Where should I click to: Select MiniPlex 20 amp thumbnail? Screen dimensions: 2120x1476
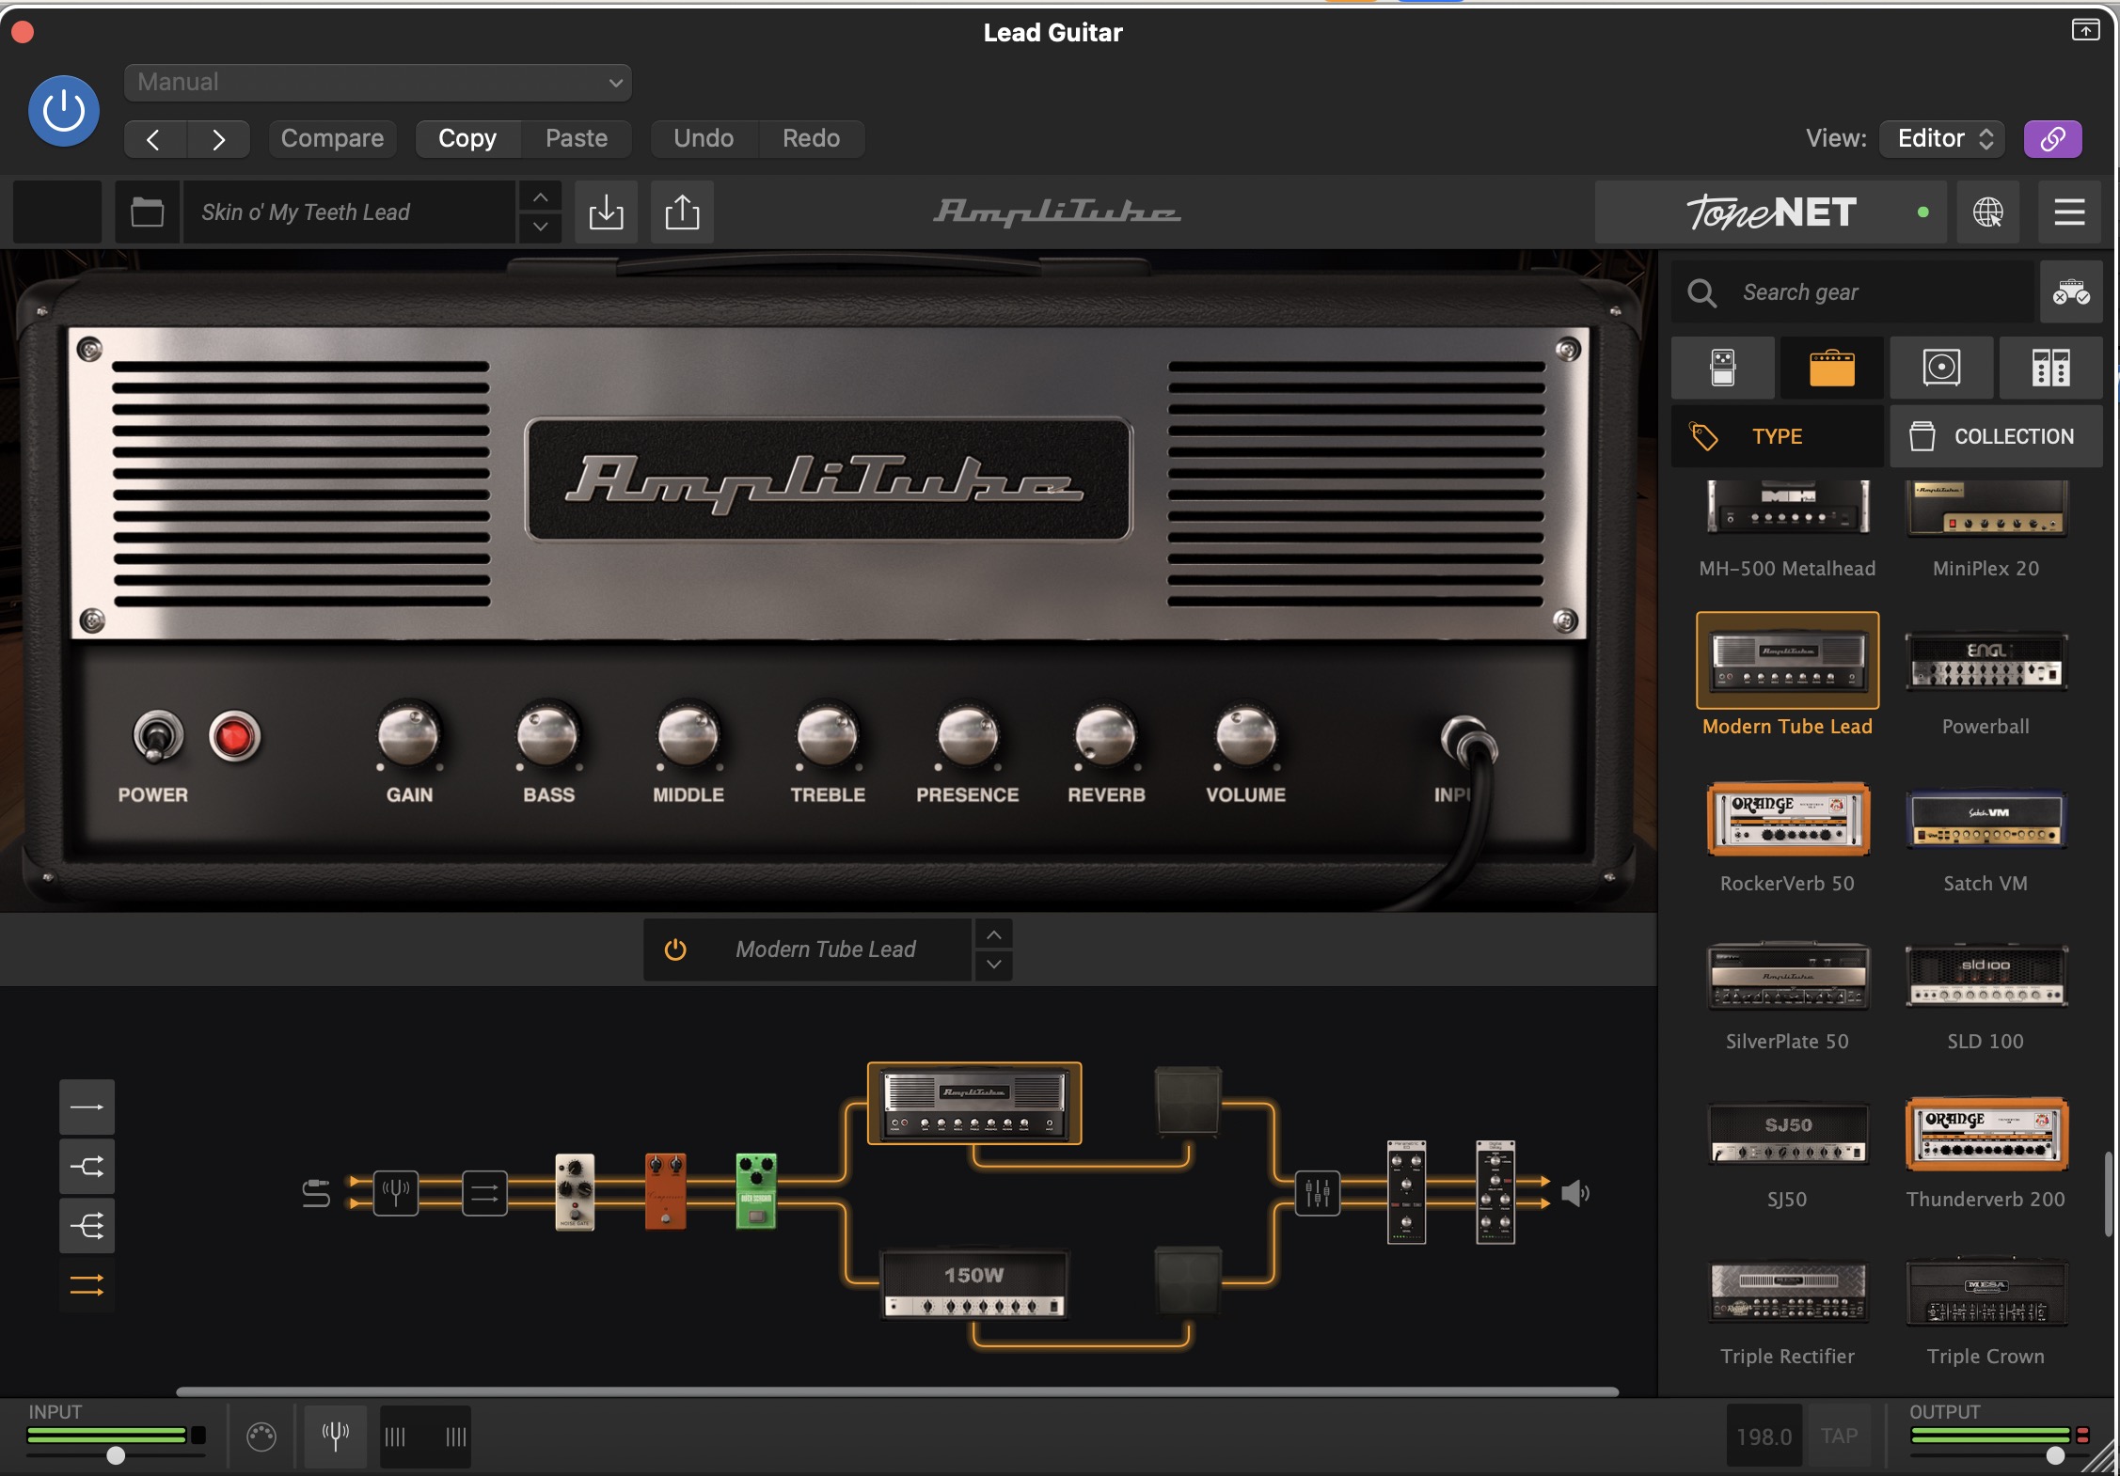coord(1986,508)
